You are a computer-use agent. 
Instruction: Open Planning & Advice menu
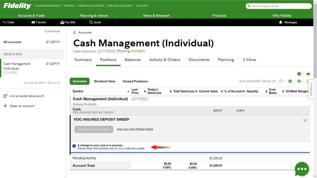[94, 15]
